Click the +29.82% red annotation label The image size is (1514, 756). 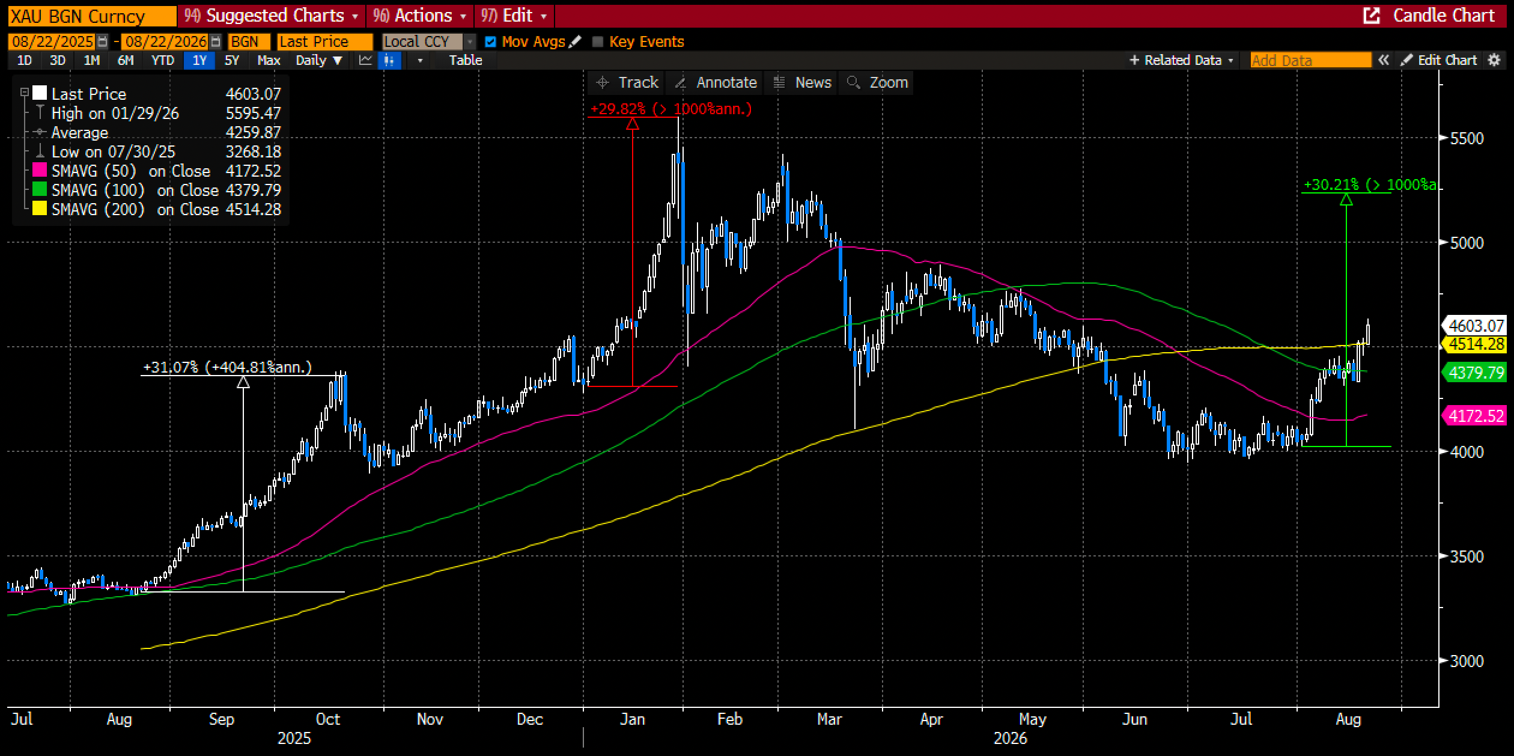pyautogui.click(x=671, y=109)
